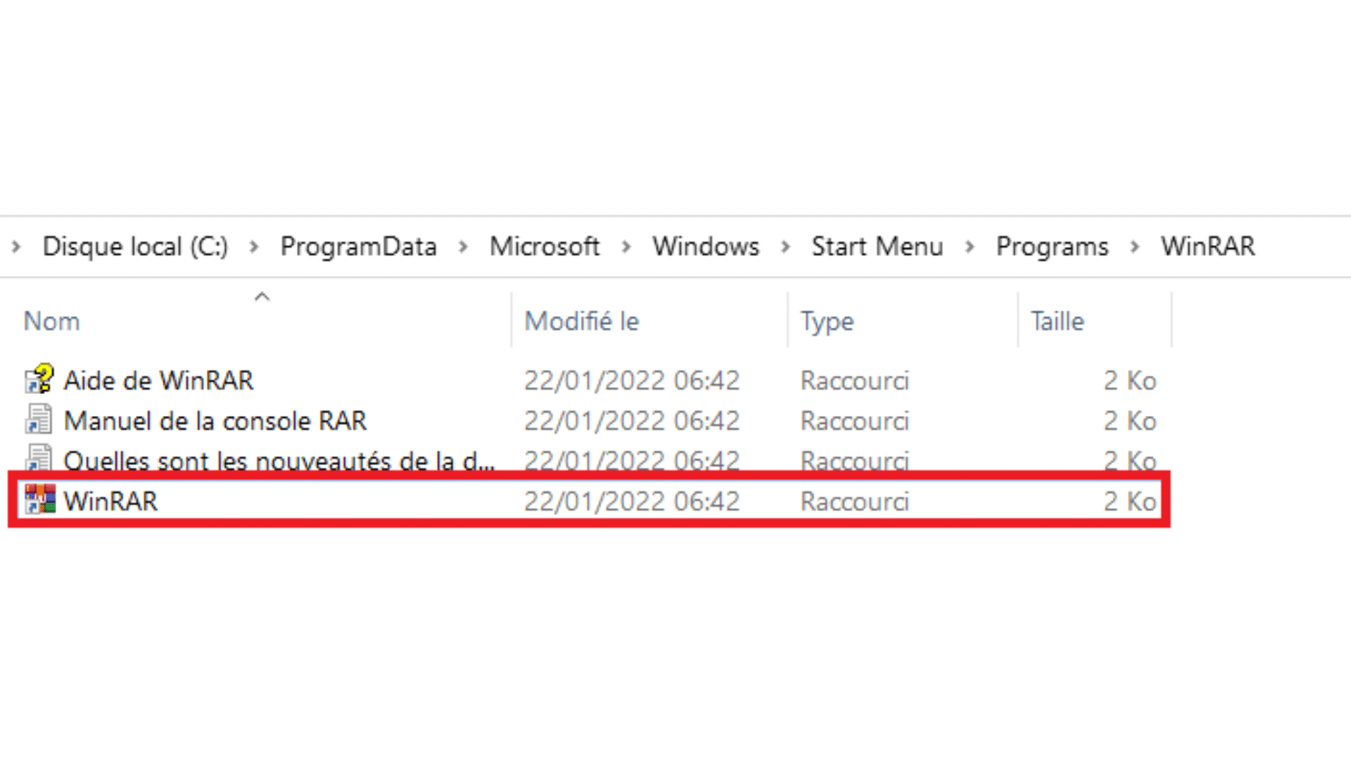Select the file name Aide de WinRAR
This screenshot has height=760, width=1351.
point(158,381)
